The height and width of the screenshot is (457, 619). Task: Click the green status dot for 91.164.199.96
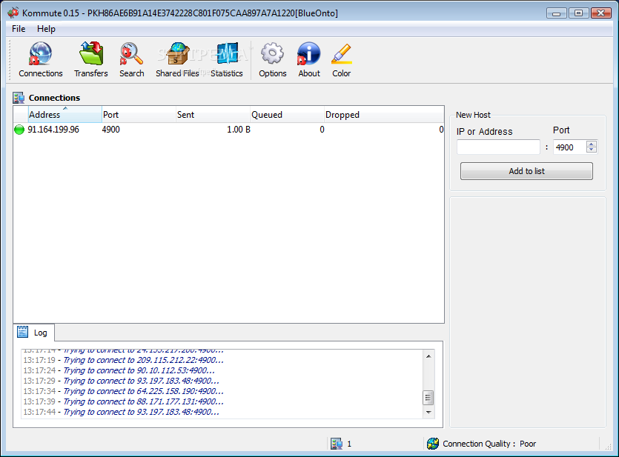(x=19, y=130)
